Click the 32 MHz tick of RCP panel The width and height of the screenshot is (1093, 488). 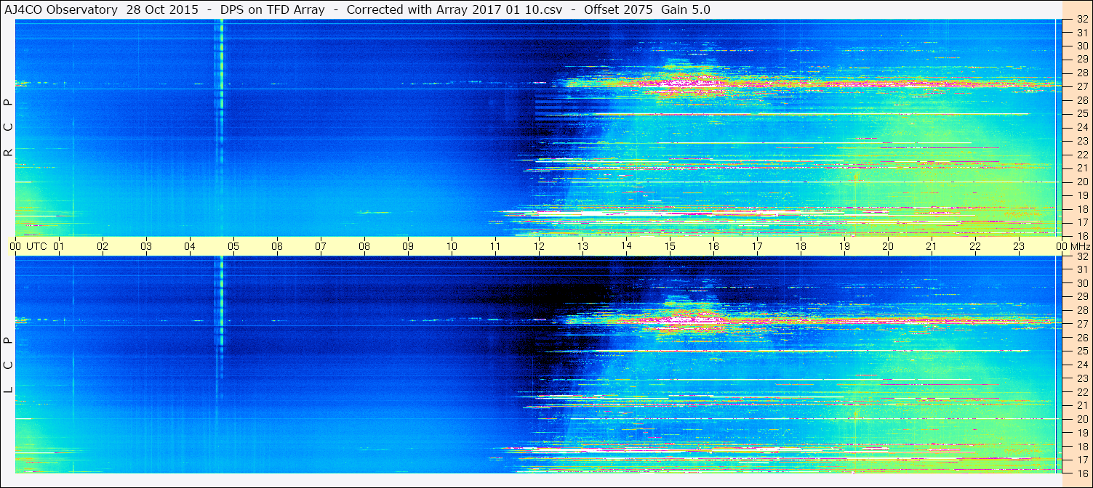(x=1081, y=20)
